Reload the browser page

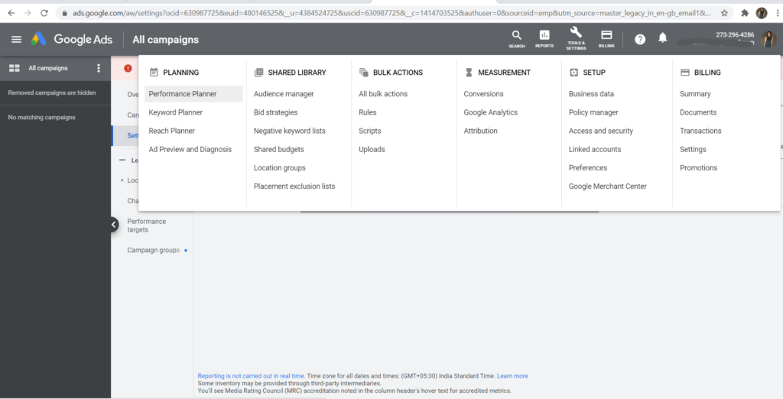coord(44,13)
